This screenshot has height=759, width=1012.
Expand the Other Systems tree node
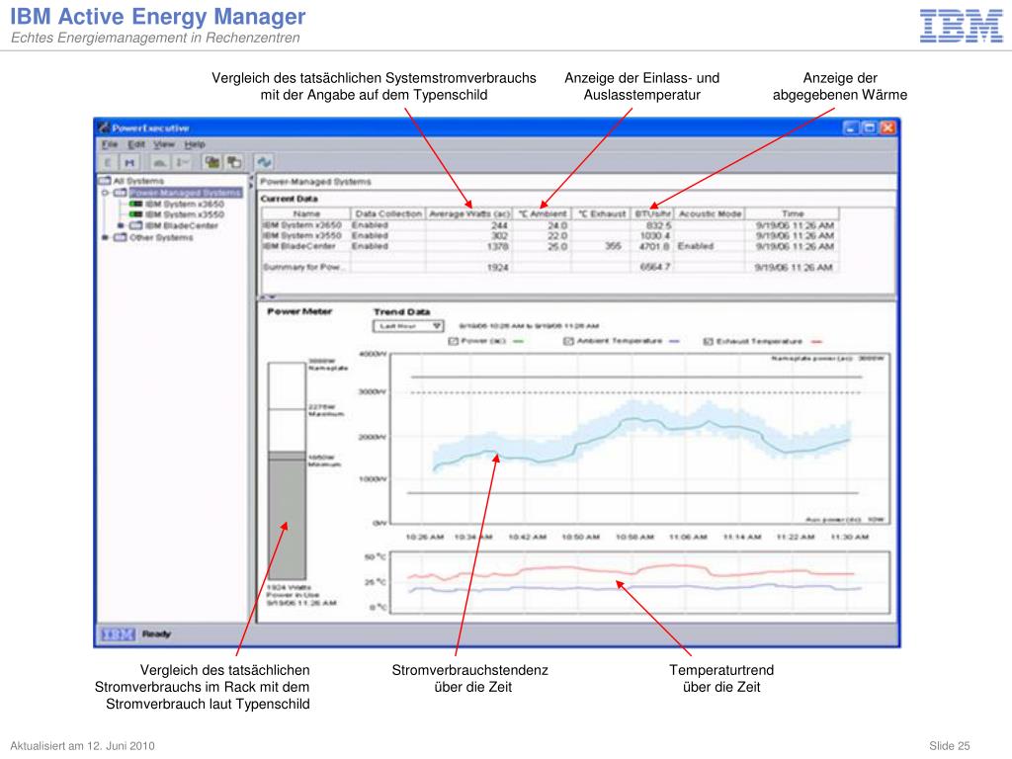pyautogui.click(x=105, y=237)
